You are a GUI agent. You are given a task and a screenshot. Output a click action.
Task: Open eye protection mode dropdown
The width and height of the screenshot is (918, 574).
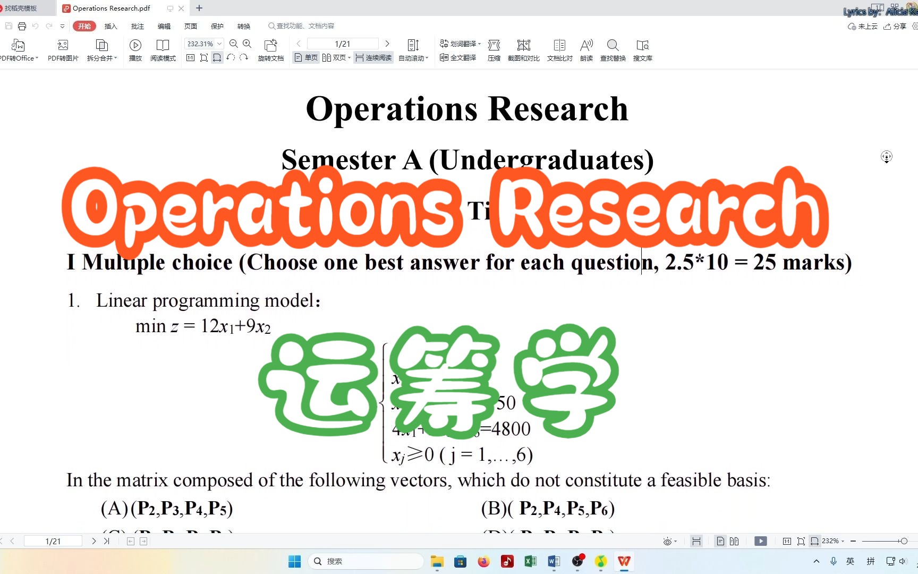pos(670,541)
